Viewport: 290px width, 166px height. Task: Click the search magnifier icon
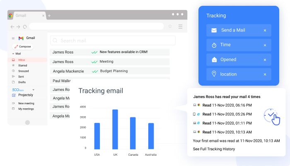[x=55, y=40]
